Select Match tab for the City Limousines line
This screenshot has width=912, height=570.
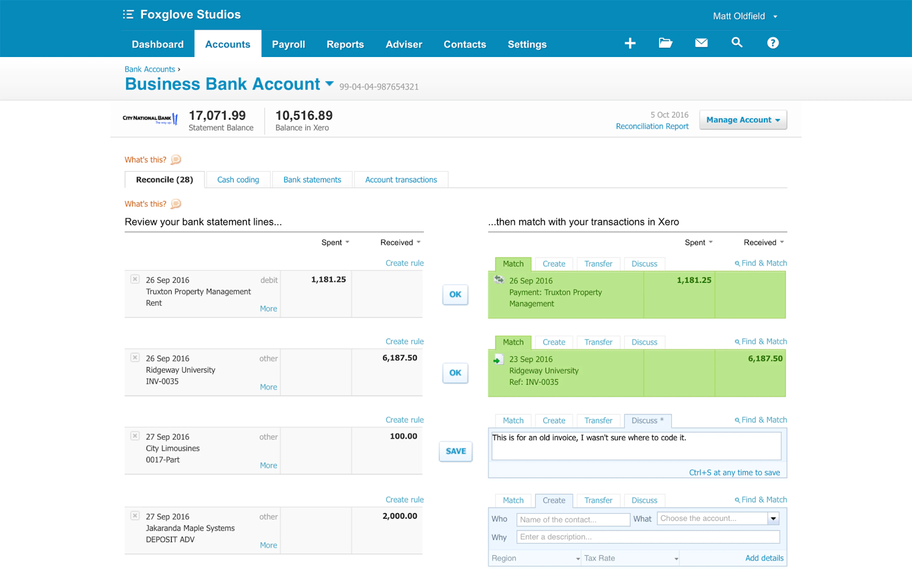tap(513, 421)
